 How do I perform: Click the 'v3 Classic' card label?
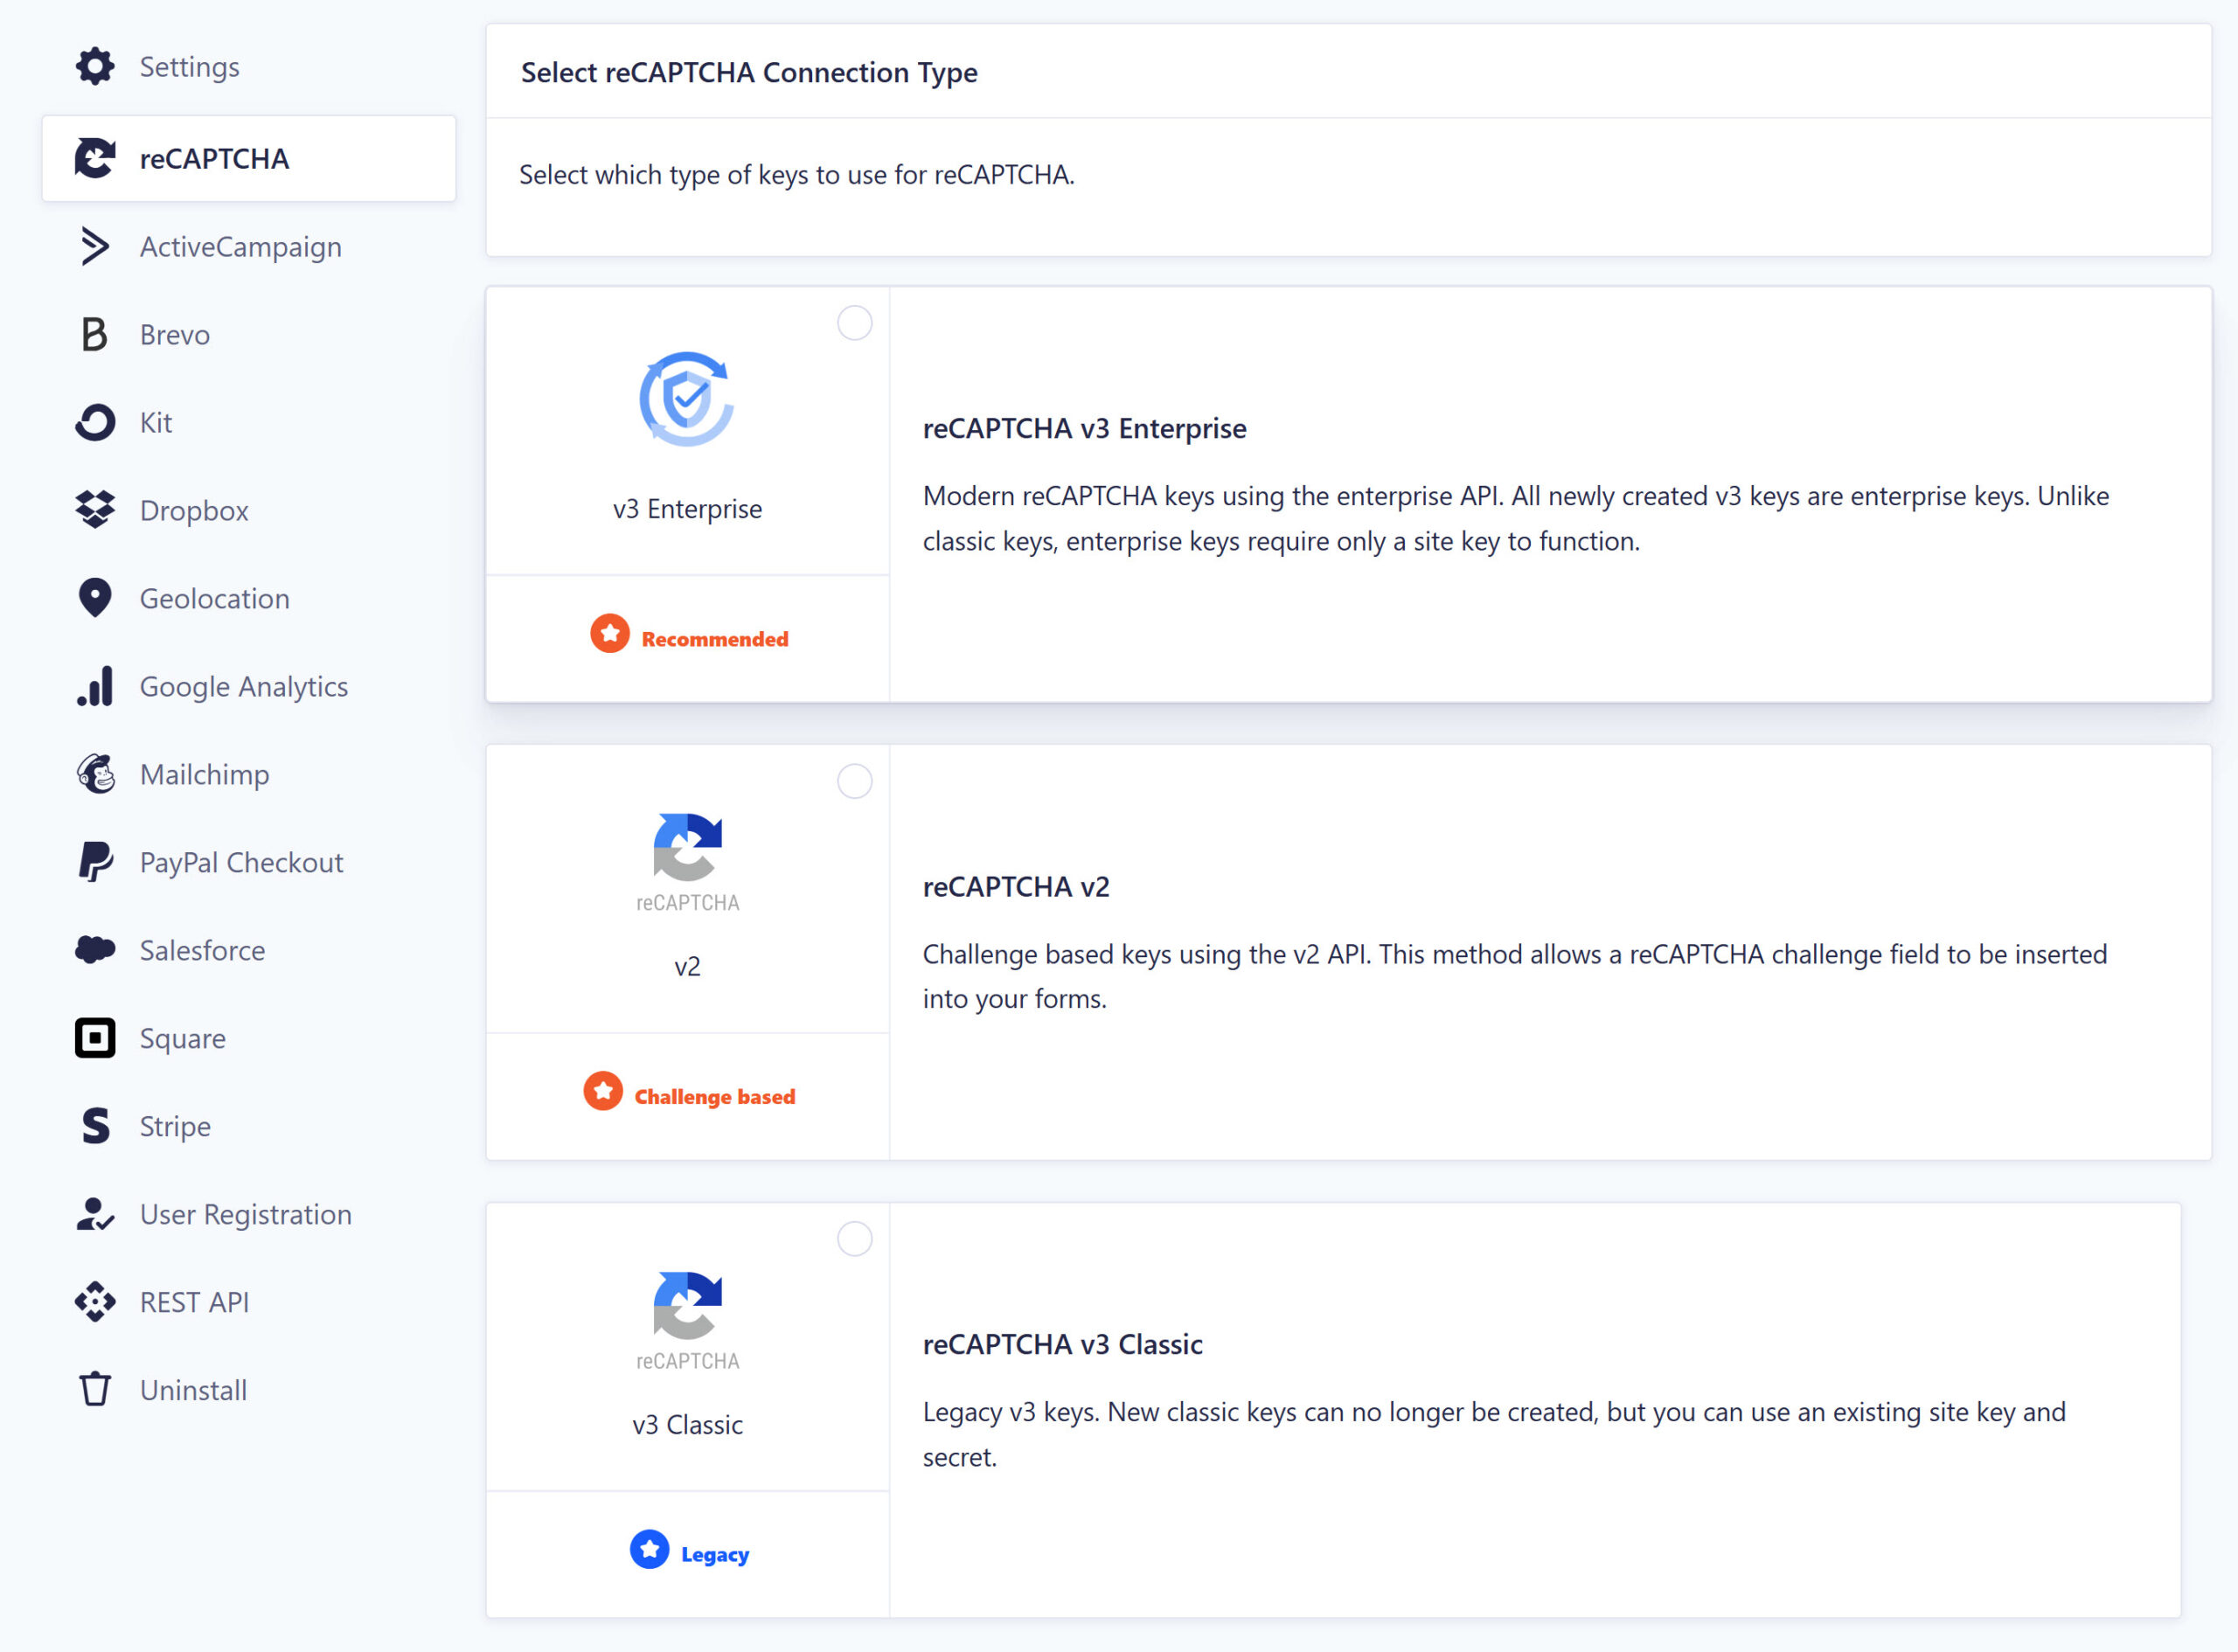[687, 1425]
